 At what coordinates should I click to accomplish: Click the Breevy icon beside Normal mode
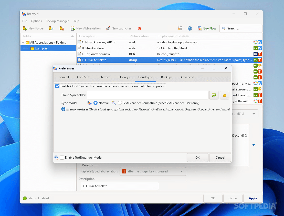89,103
